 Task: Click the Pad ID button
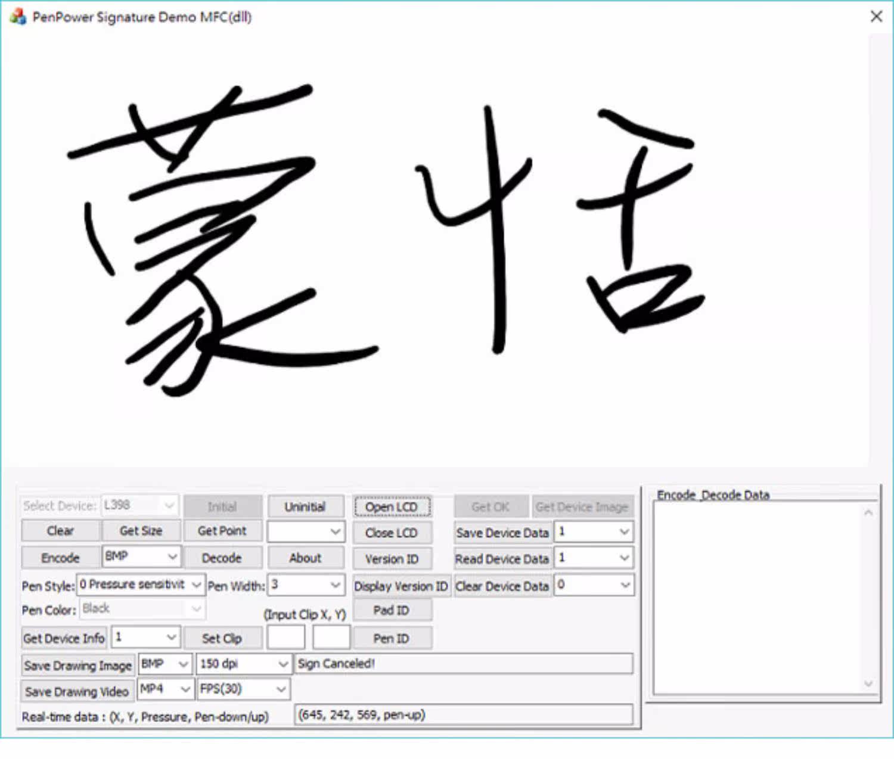tap(392, 611)
